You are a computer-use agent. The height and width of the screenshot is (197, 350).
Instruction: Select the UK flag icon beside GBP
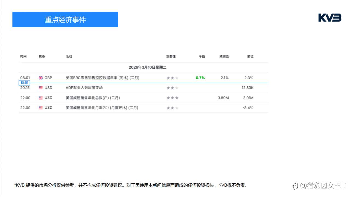[40, 78]
